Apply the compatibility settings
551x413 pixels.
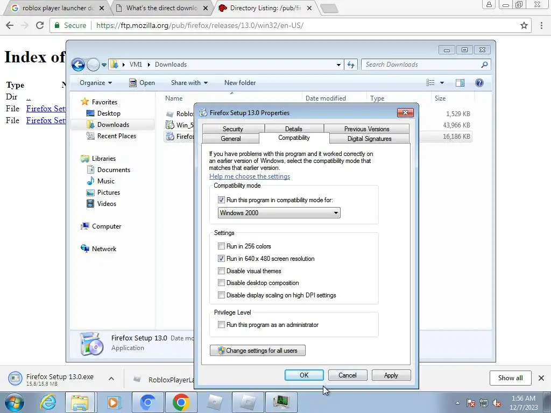[x=391, y=375]
